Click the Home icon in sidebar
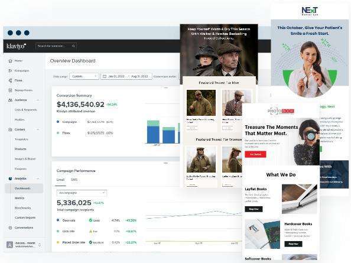The width and height of the screenshot is (351, 263). 10,61
